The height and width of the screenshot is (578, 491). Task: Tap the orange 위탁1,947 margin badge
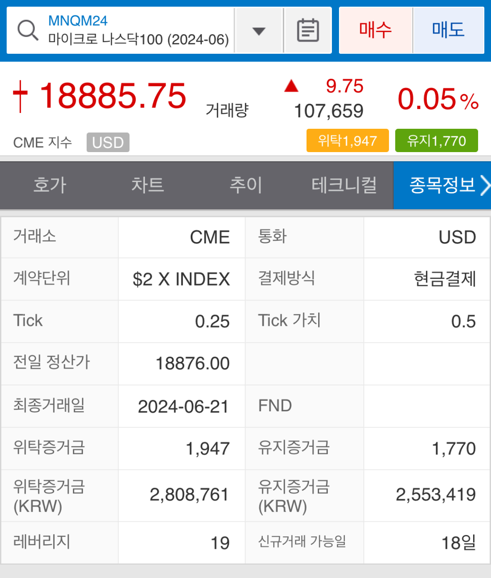[347, 141]
